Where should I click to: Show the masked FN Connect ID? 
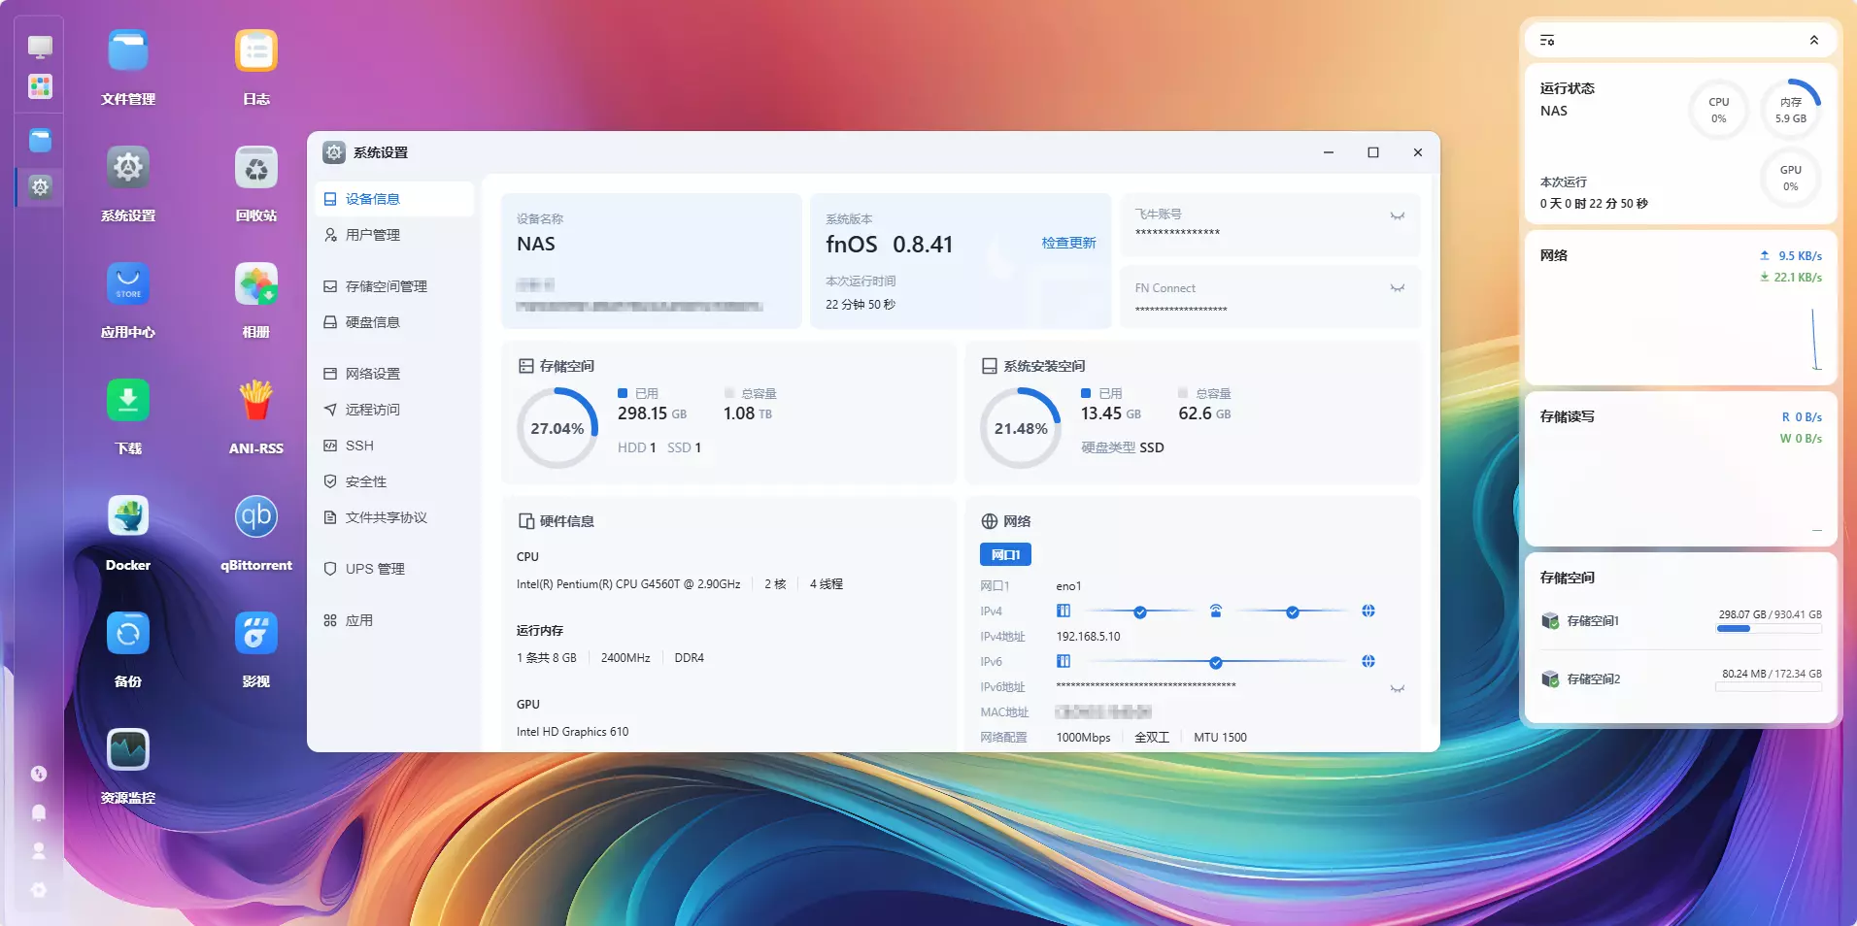click(1397, 288)
